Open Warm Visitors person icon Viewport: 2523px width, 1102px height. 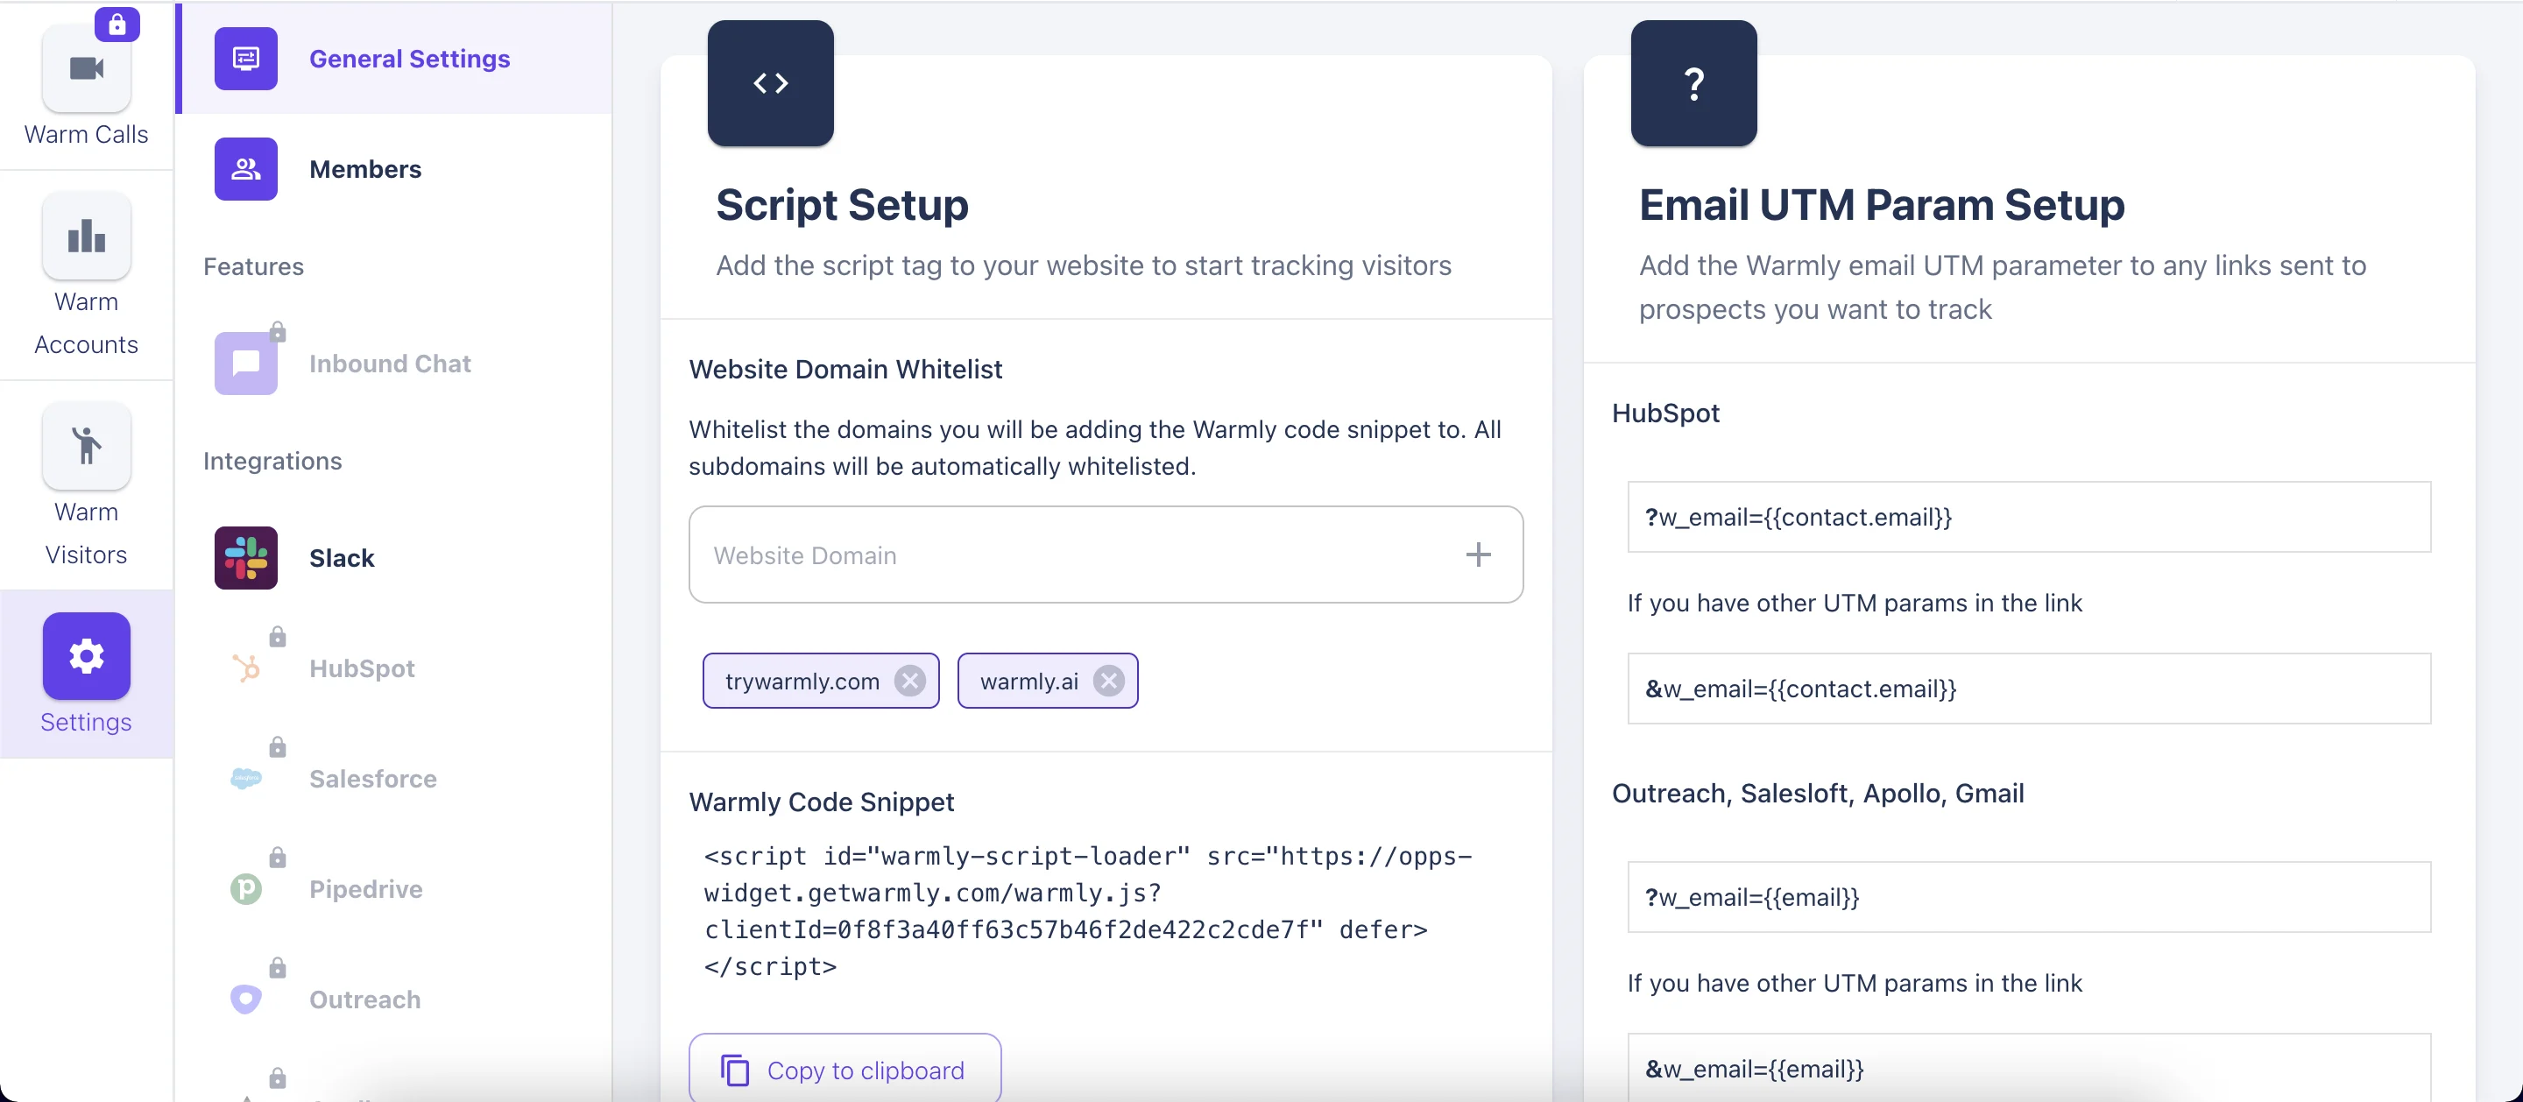pyautogui.click(x=86, y=446)
